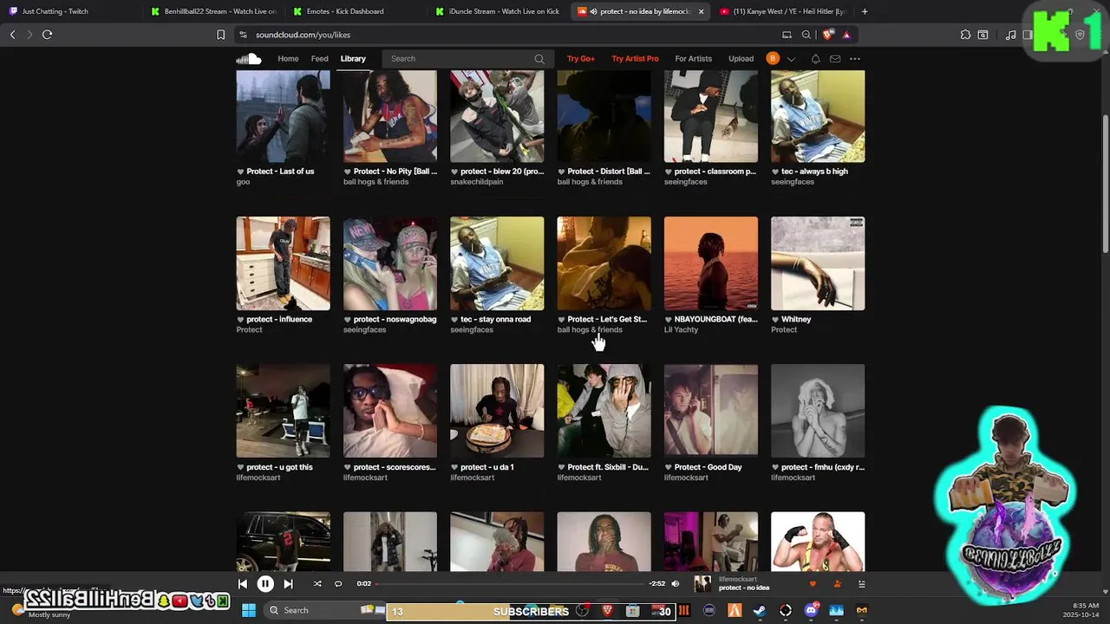Screen dimensions: 1110x624
Task: Toggle heart beside 'tec - stay onna road'
Action: point(454,320)
